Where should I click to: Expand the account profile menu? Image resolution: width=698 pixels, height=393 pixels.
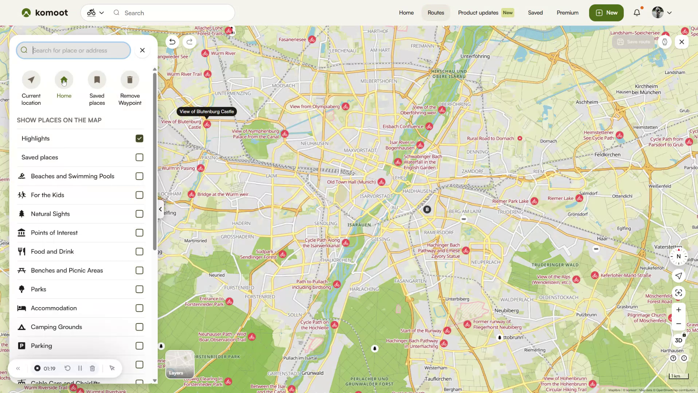(x=661, y=12)
